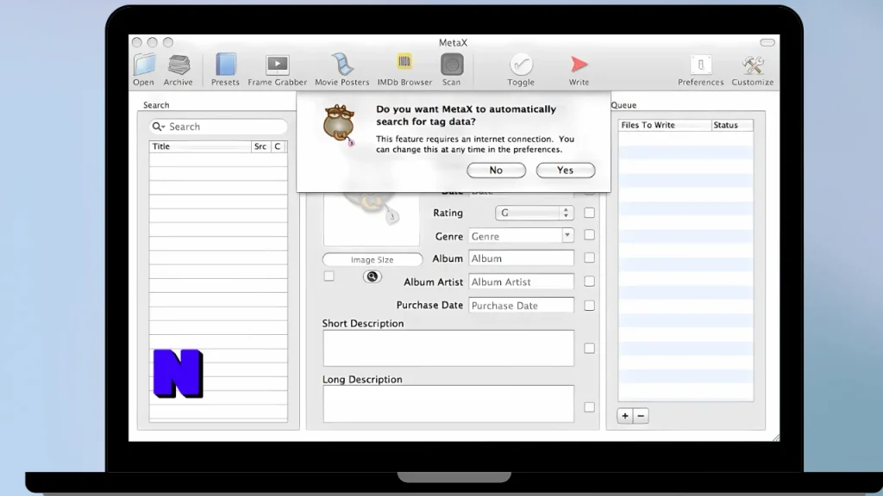Click the Src column header

[260, 146]
